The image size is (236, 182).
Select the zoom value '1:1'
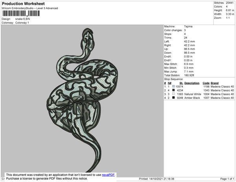[x=228, y=18]
